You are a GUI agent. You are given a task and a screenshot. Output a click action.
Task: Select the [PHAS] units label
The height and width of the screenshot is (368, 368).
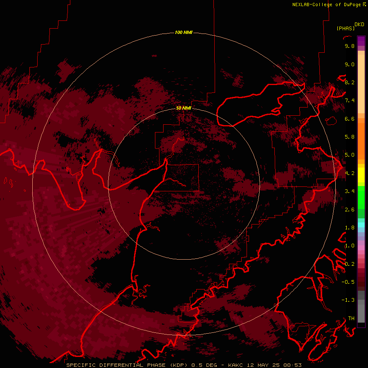point(346,28)
